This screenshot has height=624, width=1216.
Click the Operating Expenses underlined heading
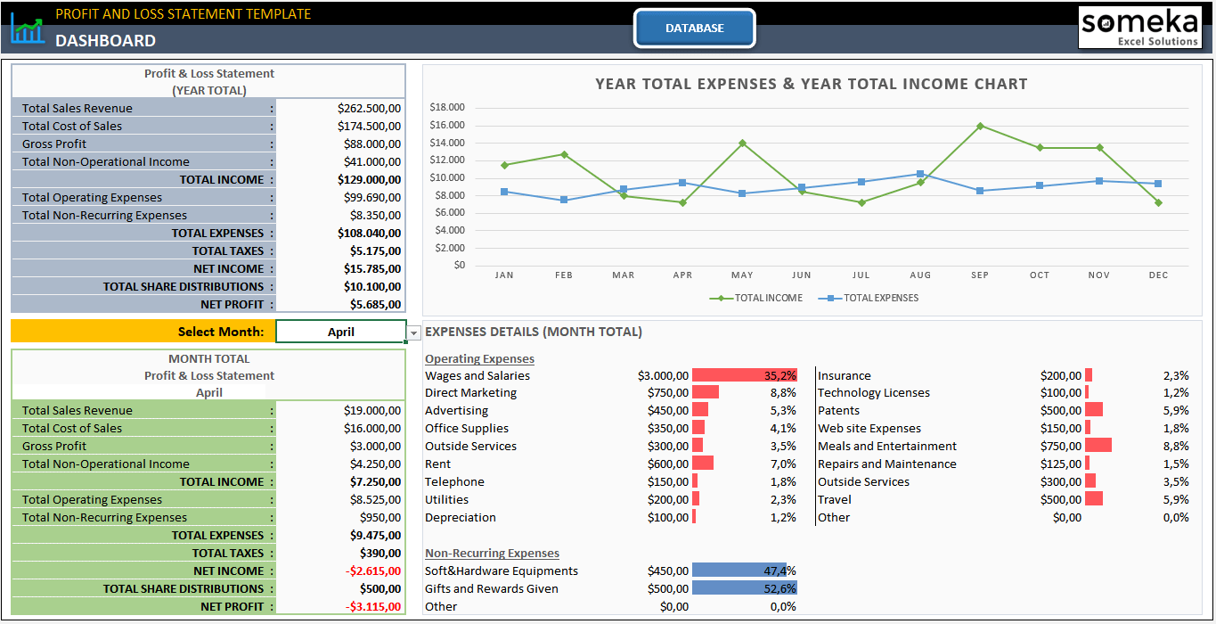click(x=478, y=358)
